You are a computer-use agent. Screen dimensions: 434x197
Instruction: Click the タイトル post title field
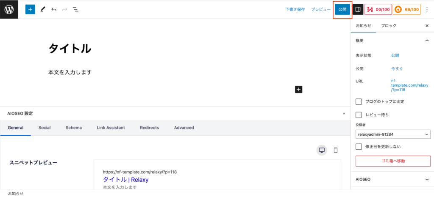(x=70, y=49)
